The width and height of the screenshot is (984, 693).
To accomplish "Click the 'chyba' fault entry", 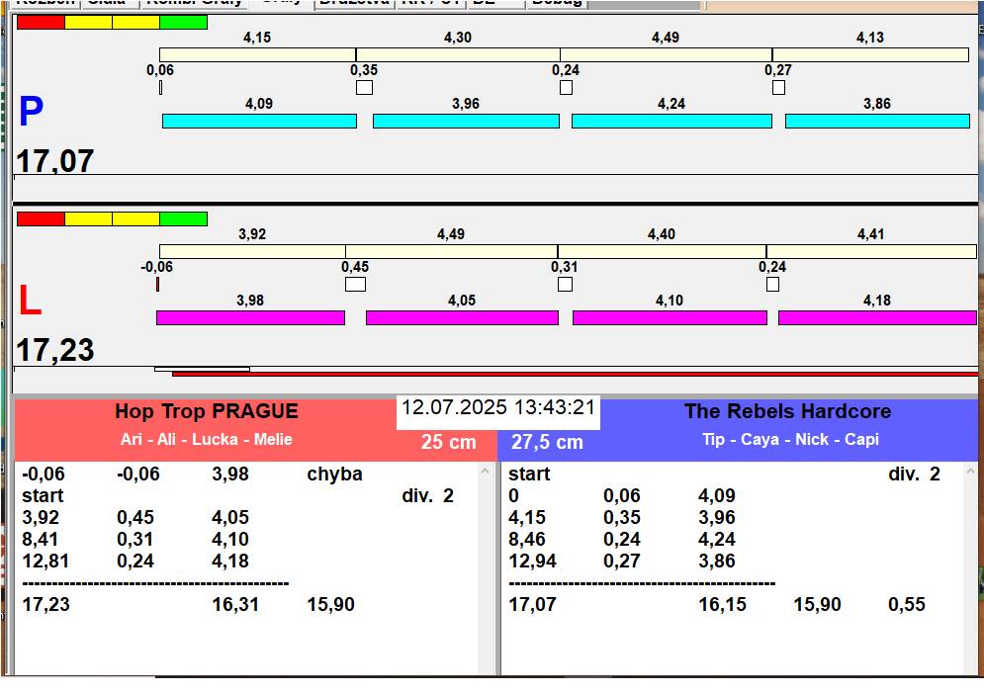I will tap(334, 475).
